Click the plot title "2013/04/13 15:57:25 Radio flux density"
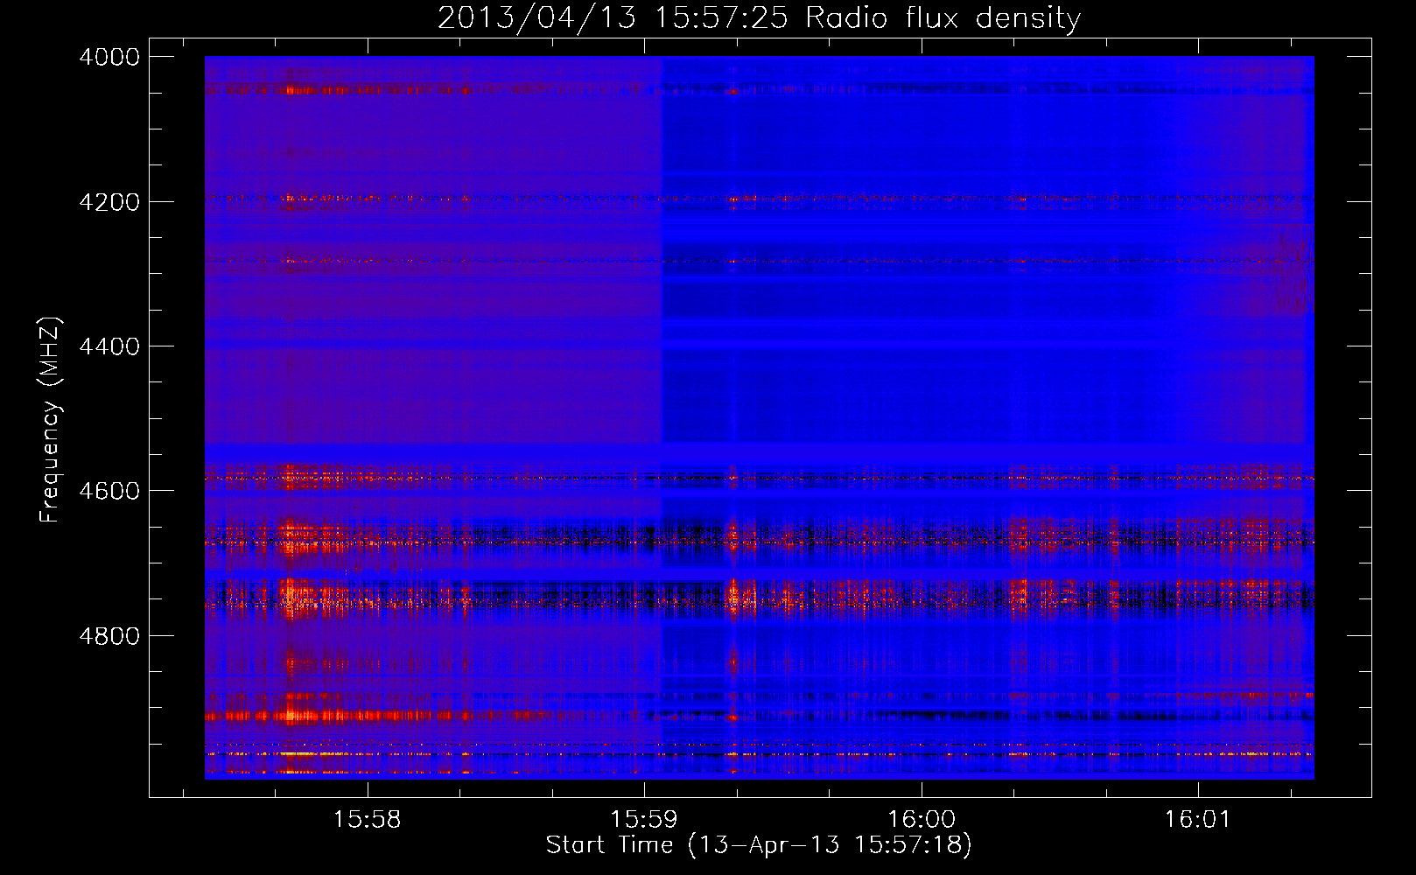This screenshot has width=1416, height=875. (x=759, y=17)
